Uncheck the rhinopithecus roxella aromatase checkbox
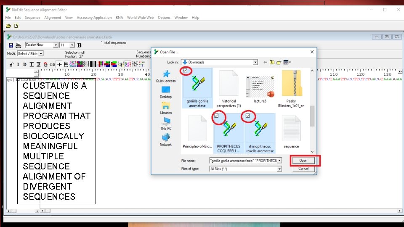Viewport: 404px width, 227px height. [247, 116]
